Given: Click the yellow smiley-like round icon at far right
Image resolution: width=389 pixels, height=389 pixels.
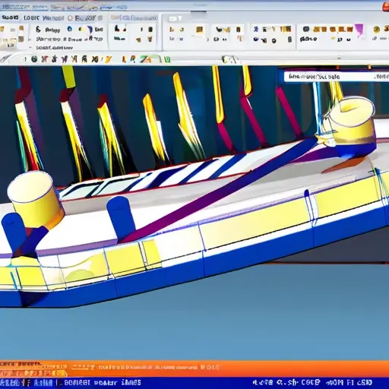Looking at the screenshot, I should coord(377,30).
